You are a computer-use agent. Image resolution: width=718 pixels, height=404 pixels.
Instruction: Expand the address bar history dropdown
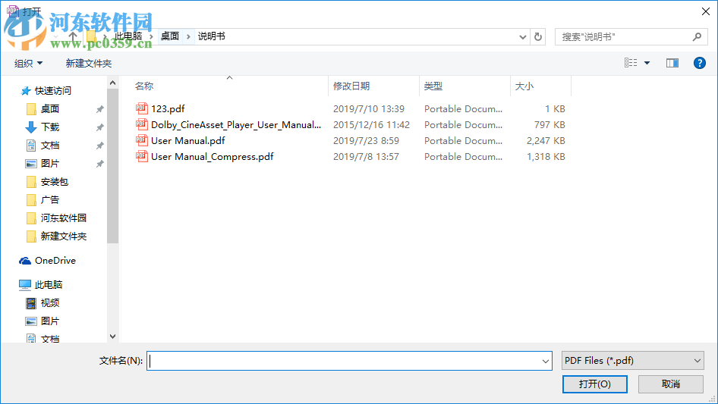pos(522,37)
